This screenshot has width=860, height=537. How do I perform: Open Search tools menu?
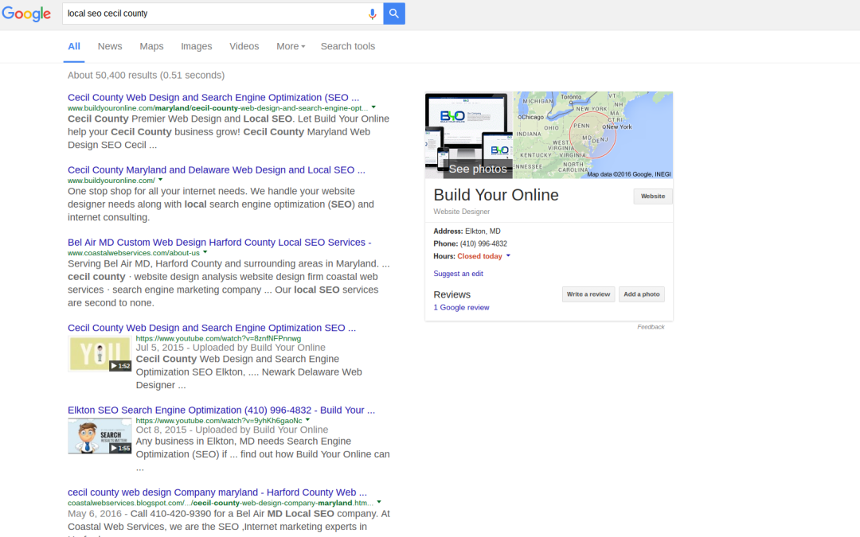[347, 46]
